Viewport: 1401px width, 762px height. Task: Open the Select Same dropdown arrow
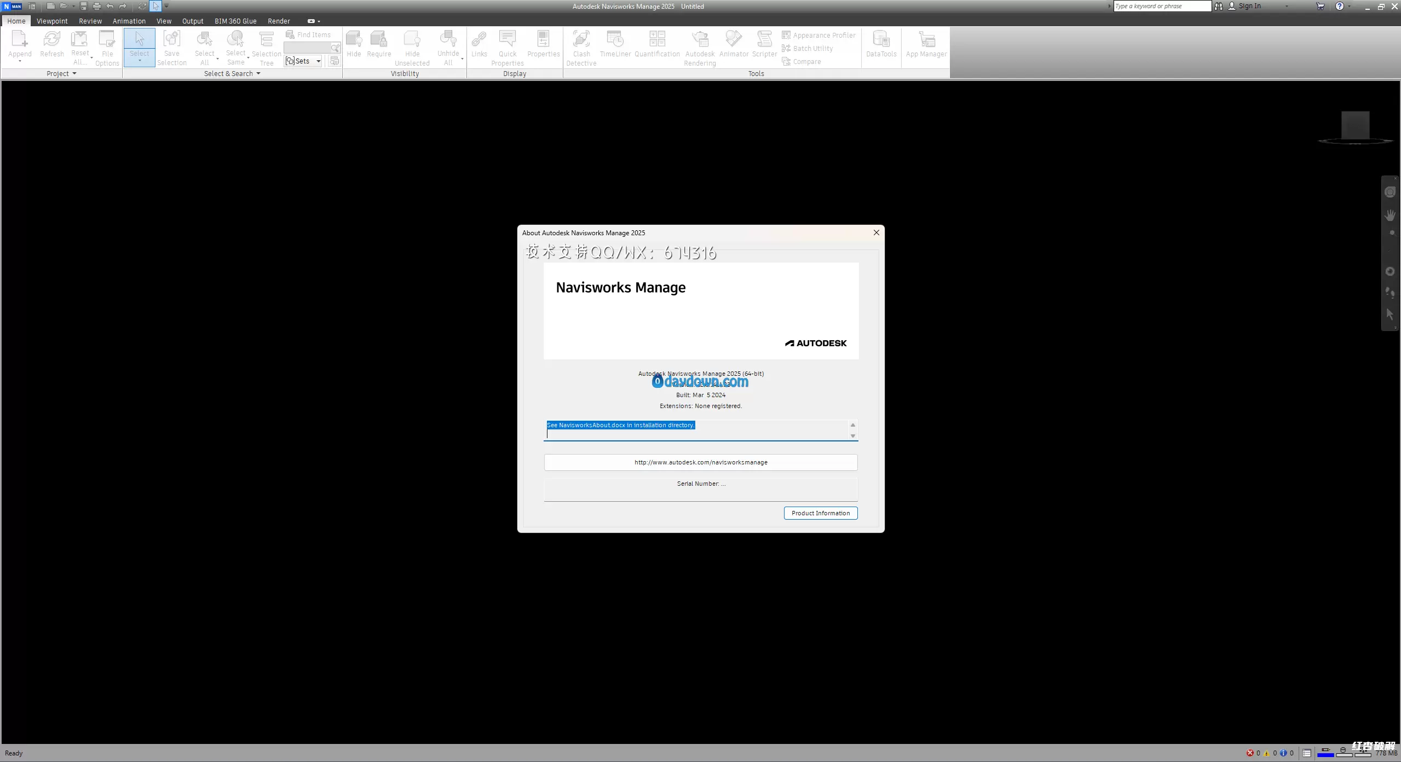[248, 57]
